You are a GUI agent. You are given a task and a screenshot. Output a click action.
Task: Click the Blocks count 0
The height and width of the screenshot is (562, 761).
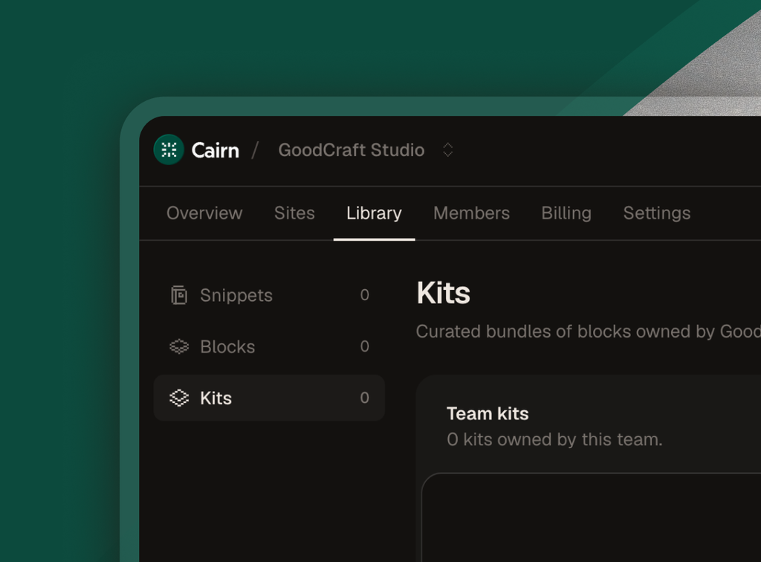(364, 346)
